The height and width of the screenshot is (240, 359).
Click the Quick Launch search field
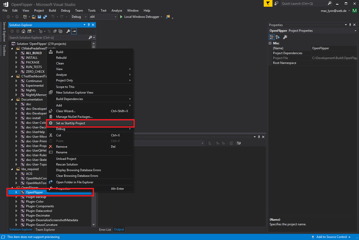(304, 3)
